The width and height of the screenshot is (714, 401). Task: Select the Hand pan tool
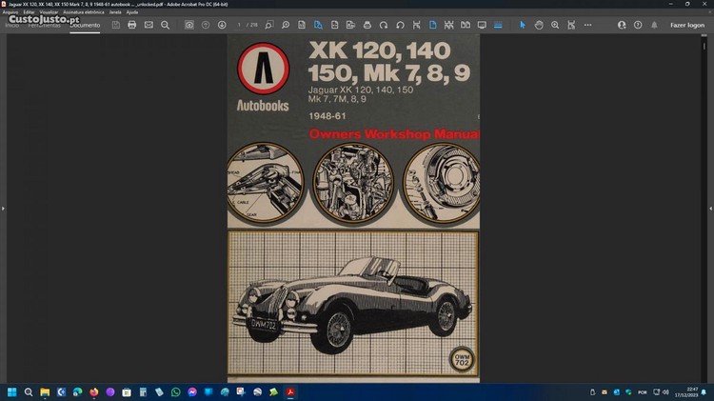point(539,25)
